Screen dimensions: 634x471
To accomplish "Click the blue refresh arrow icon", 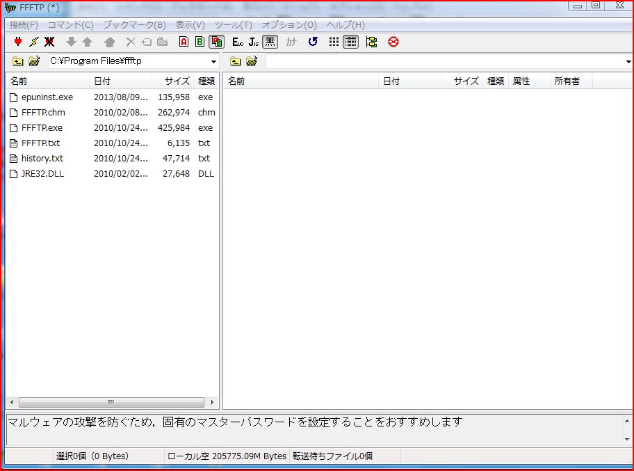I will click(x=313, y=42).
